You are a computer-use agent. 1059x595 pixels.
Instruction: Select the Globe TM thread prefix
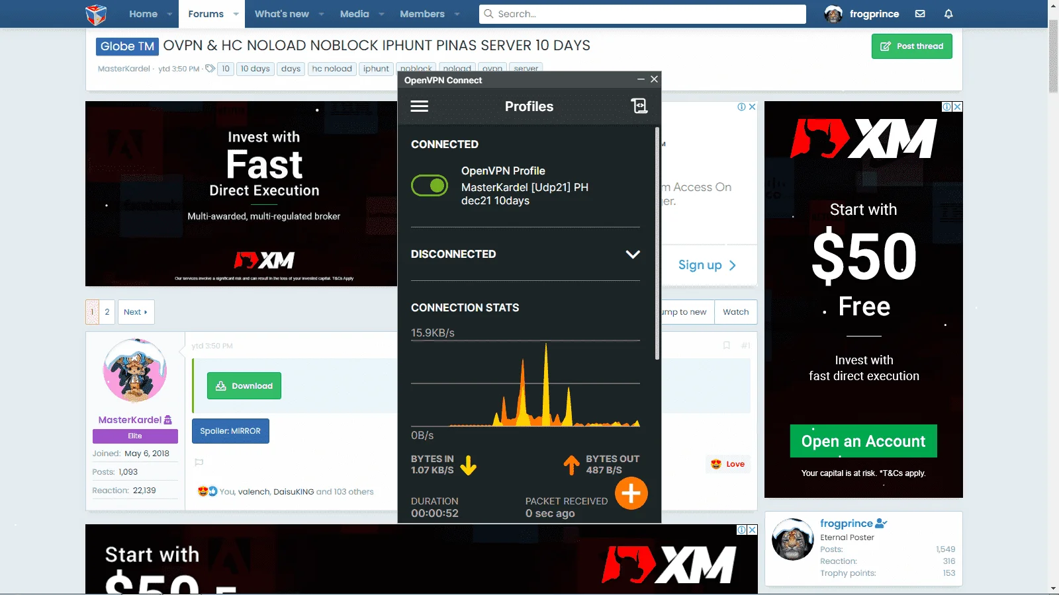coord(127,46)
